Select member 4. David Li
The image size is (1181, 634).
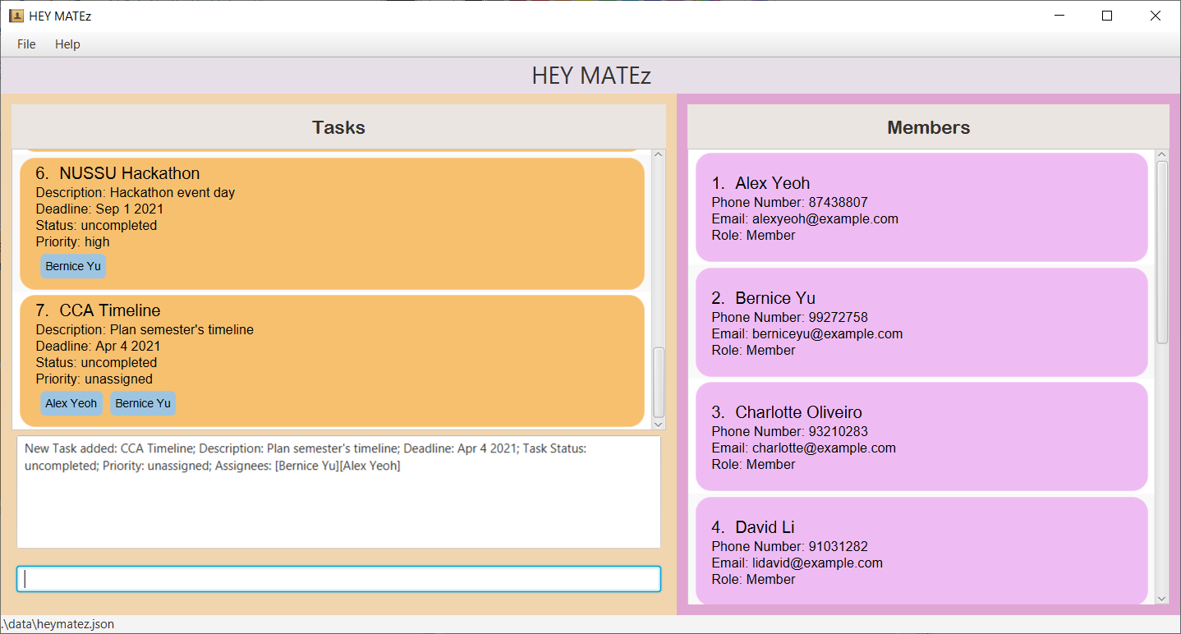[921, 550]
